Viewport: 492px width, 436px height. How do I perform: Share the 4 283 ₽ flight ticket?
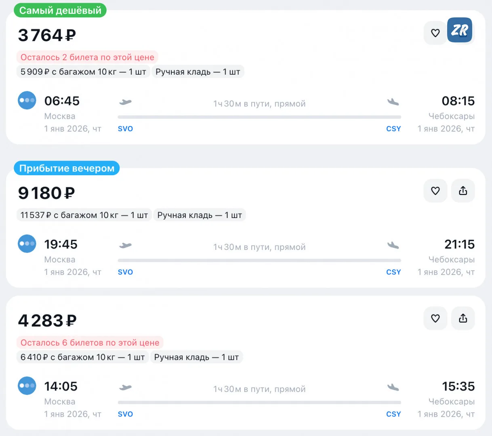[x=463, y=319]
